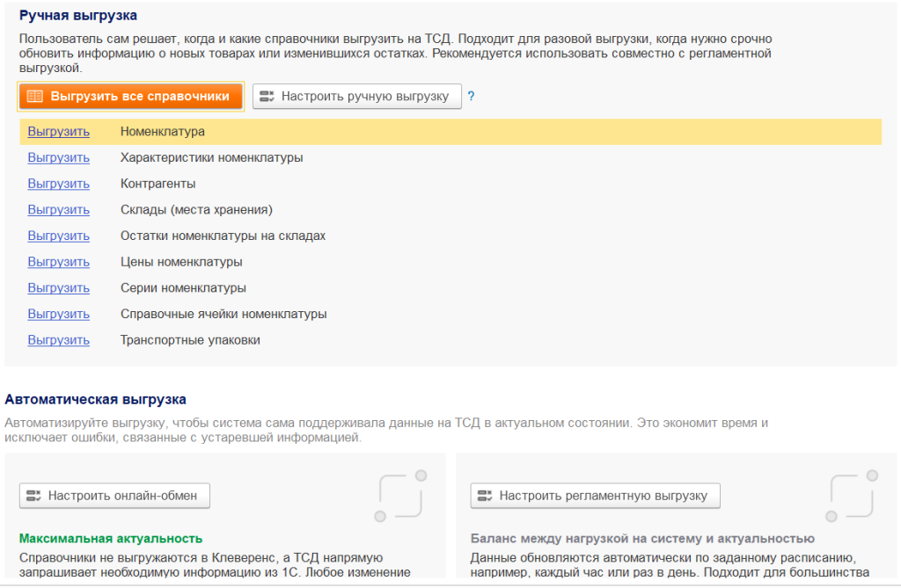Export Транспортные упаковки via its link
Viewport: 901px width, 588px height.
coord(58,340)
